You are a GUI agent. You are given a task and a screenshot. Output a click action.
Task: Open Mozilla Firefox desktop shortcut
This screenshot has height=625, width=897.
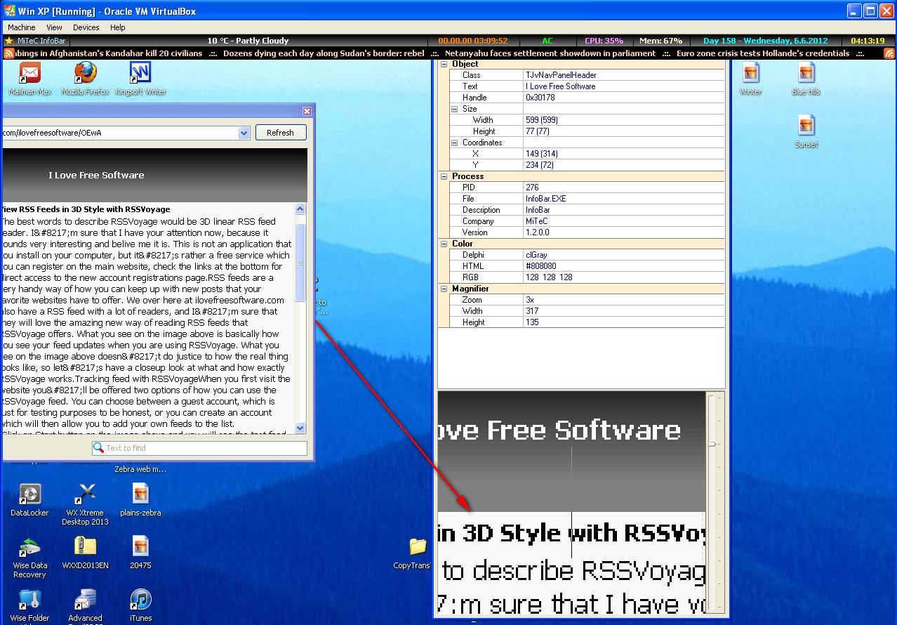point(85,73)
